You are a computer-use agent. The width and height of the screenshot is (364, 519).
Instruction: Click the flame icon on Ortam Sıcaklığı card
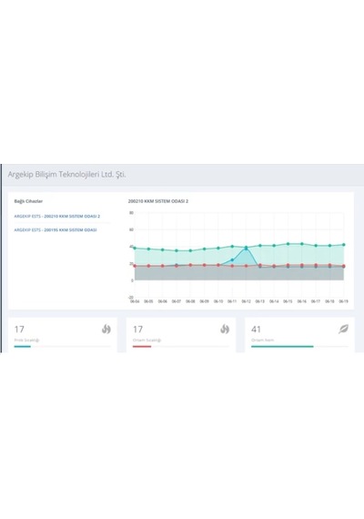click(x=225, y=329)
